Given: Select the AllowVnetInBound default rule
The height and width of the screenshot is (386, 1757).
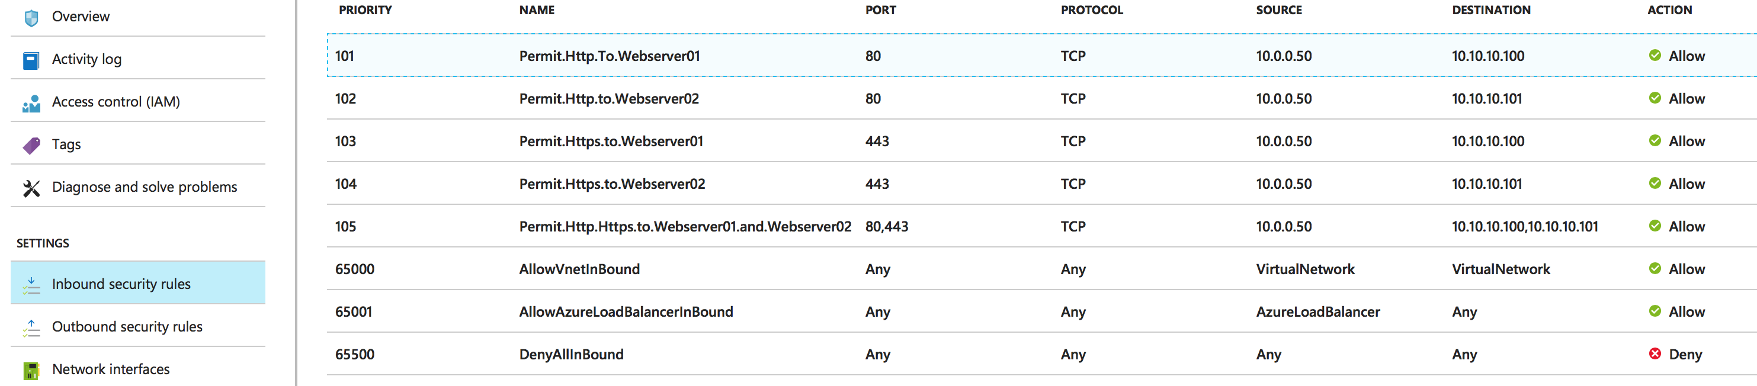Looking at the screenshot, I should [579, 269].
